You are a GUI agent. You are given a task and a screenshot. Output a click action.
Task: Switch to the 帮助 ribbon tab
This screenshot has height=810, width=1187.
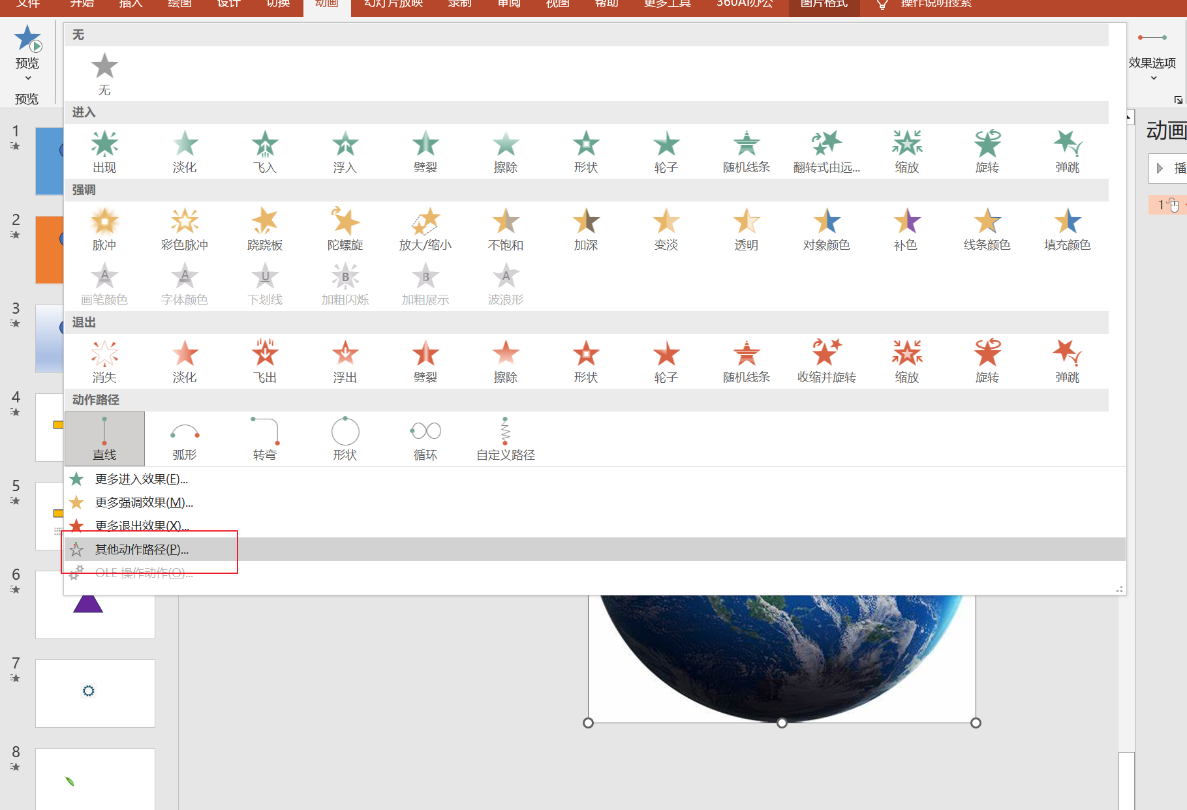pos(607,4)
